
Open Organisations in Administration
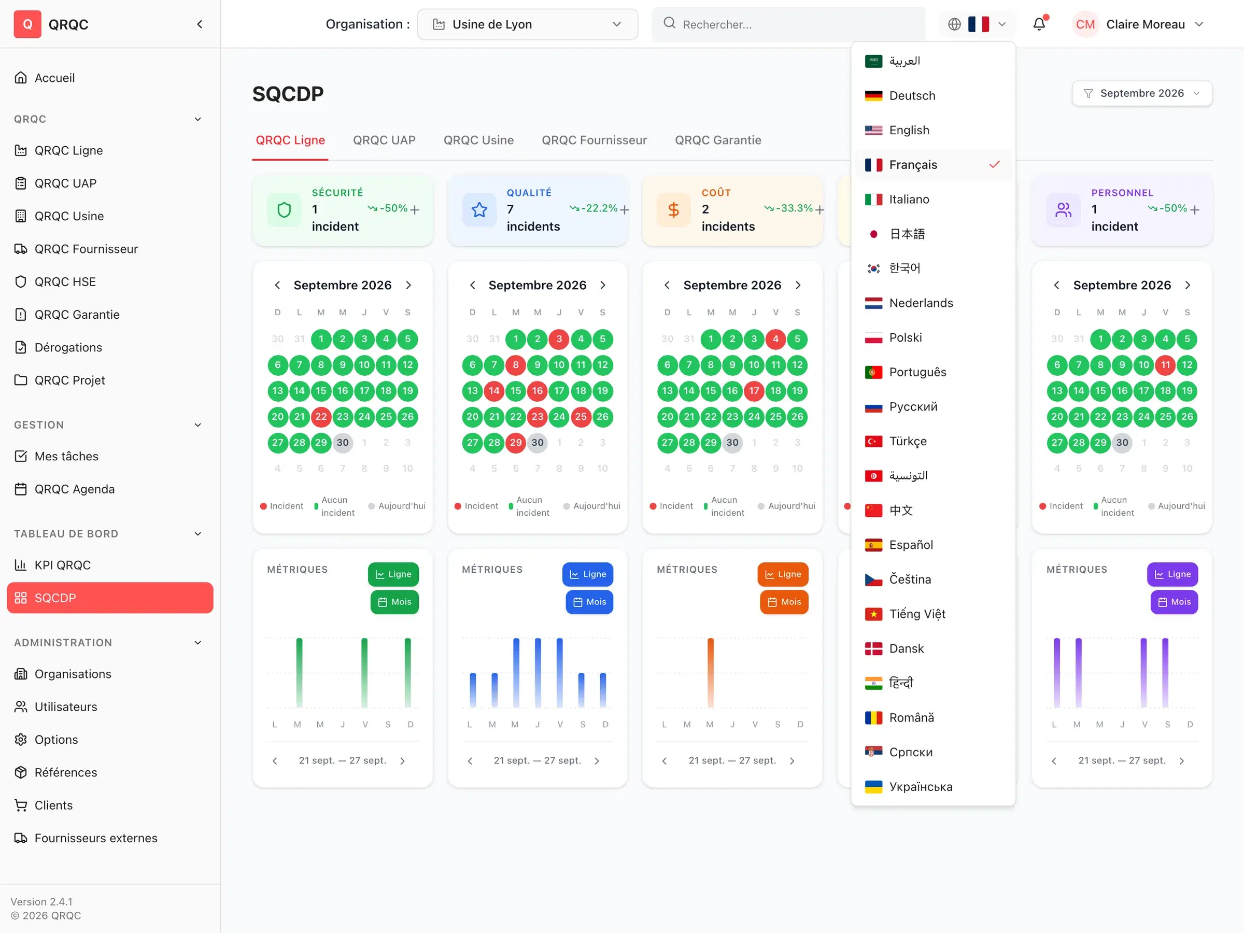tap(110, 674)
